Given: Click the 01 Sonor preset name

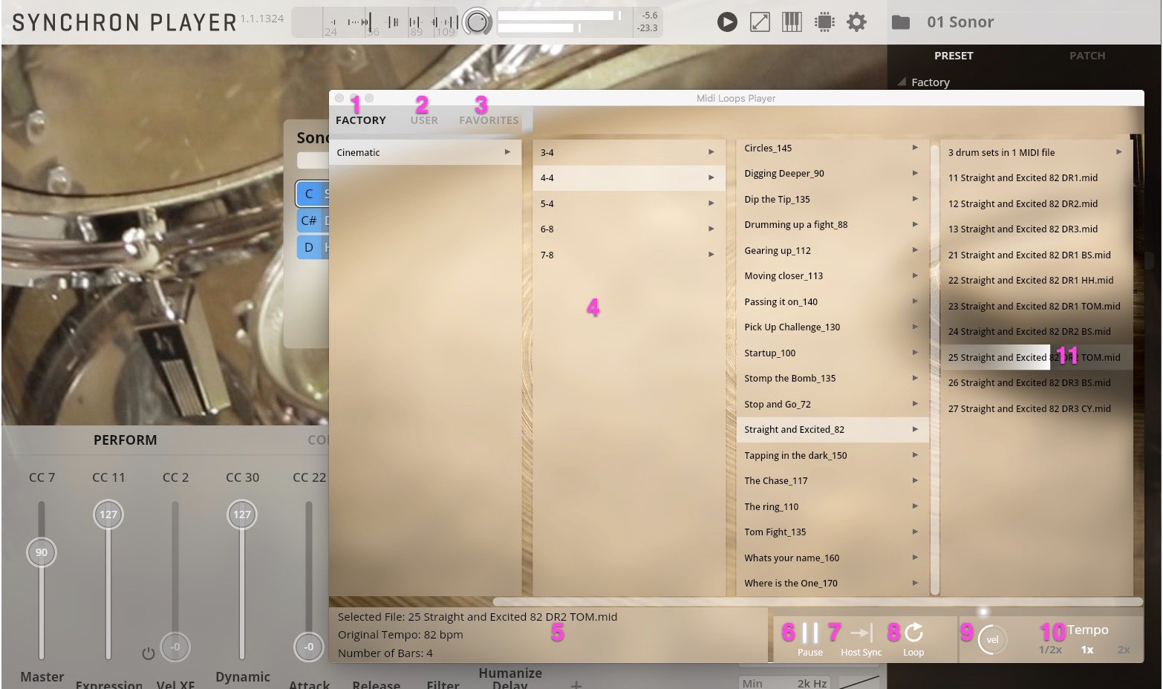Looking at the screenshot, I should click(960, 22).
